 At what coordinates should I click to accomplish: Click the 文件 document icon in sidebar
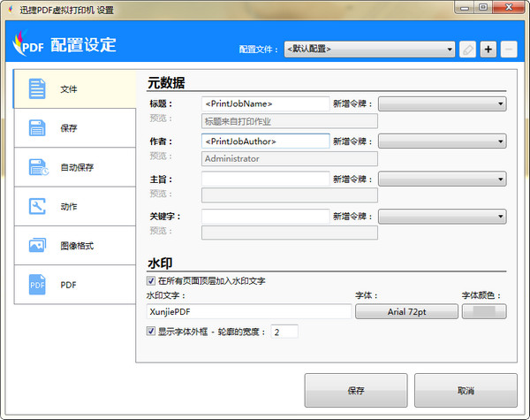point(37,89)
